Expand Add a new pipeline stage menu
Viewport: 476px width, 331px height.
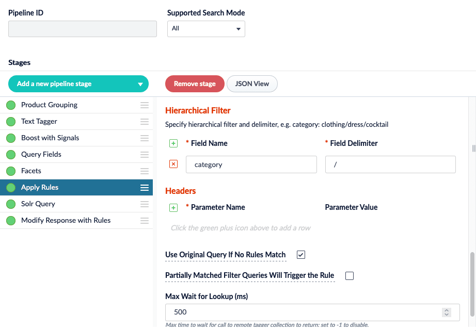pos(78,84)
